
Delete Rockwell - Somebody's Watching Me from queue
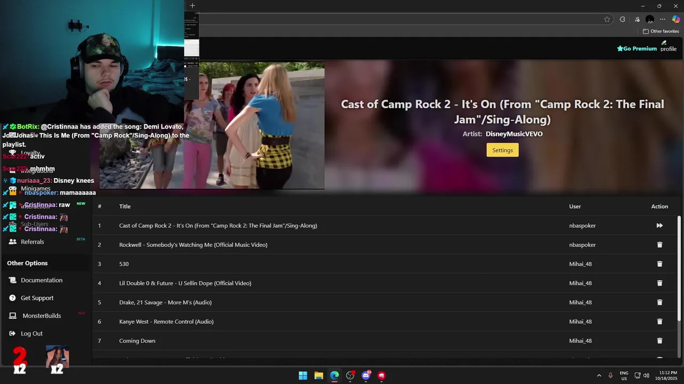point(659,245)
